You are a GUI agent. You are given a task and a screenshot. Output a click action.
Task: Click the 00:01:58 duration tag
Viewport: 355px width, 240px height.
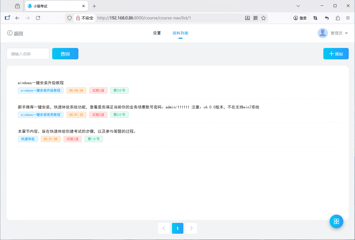[x=51, y=139]
